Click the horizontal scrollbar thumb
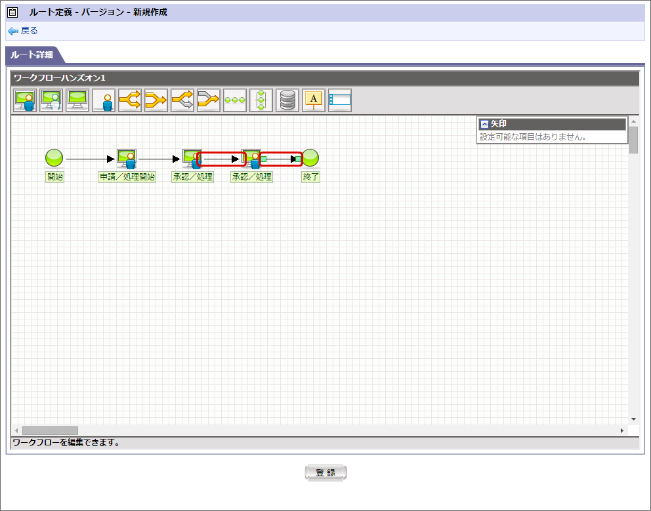 (x=50, y=430)
